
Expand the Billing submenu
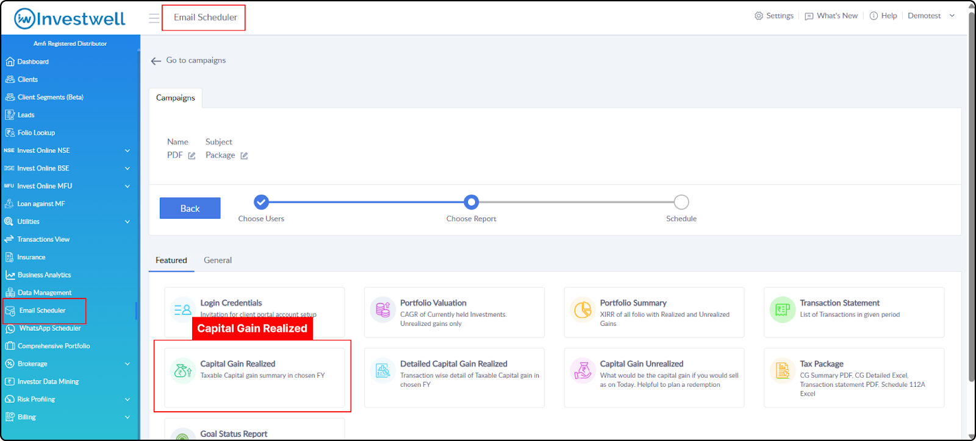(127, 417)
